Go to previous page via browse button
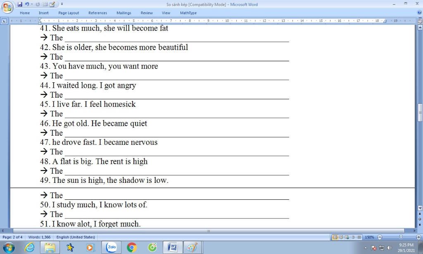 click(x=420, y=214)
